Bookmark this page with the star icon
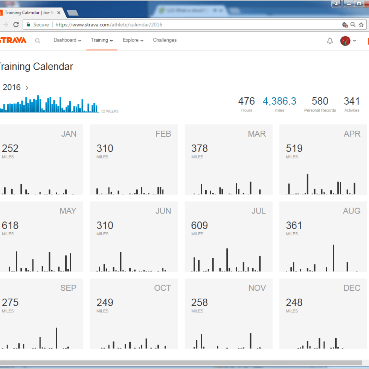 click(x=361, y=24)
